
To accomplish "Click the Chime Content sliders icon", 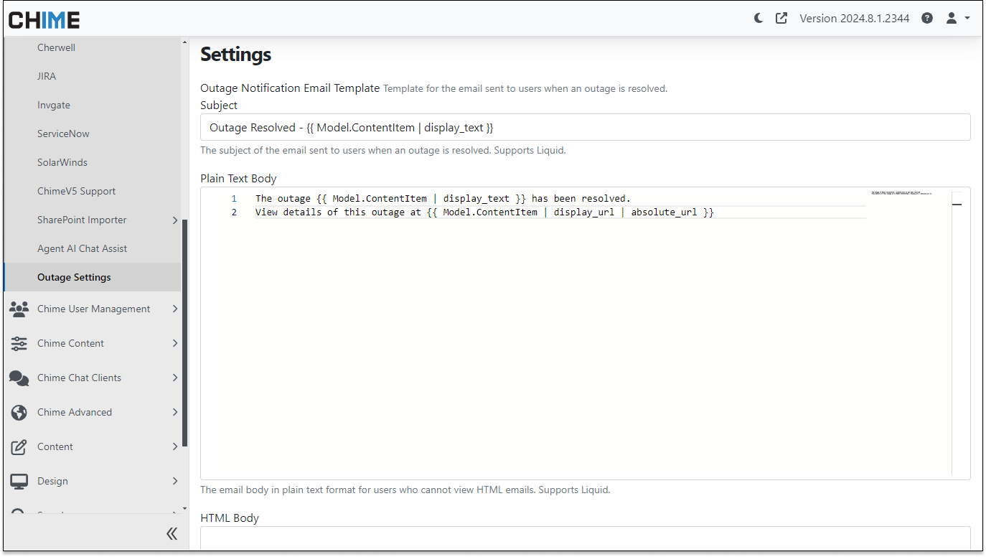I will [x=19, y=343].
